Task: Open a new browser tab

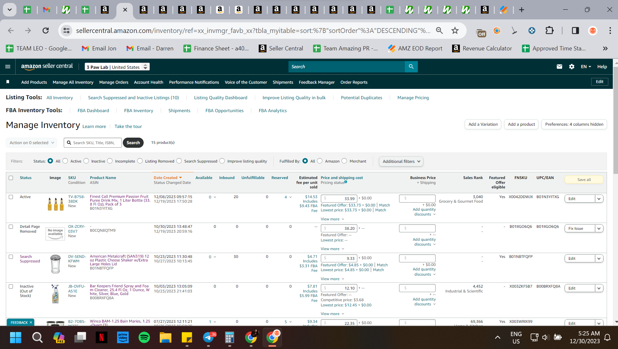Action: (x=521, y=10)
